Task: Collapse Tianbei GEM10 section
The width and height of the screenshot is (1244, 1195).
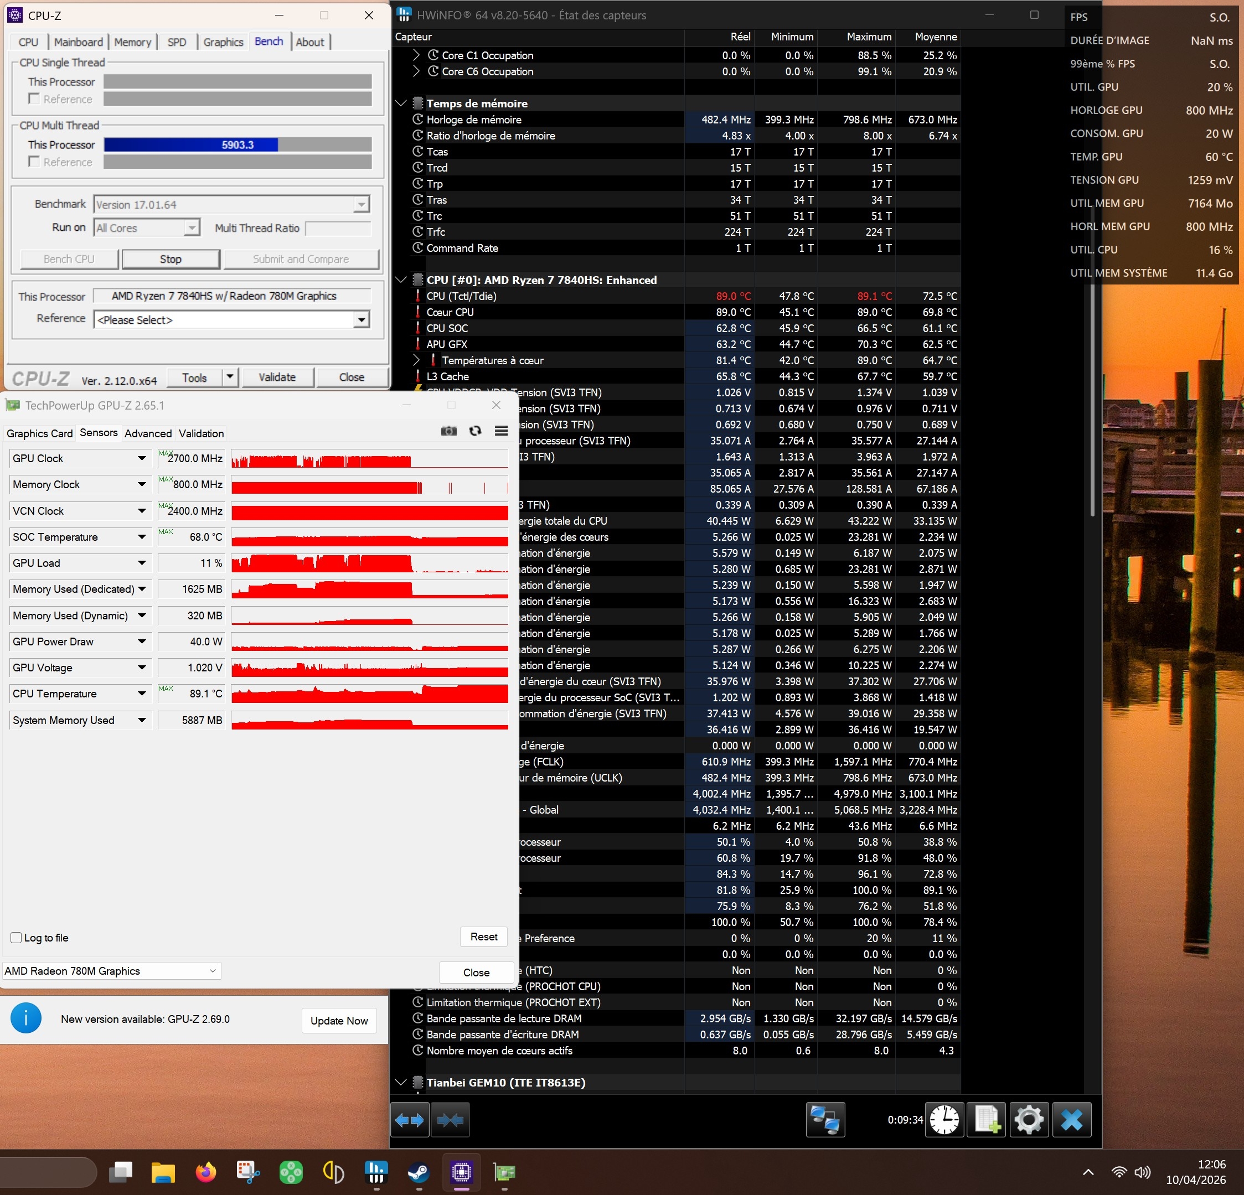Action: point(401,1082)
